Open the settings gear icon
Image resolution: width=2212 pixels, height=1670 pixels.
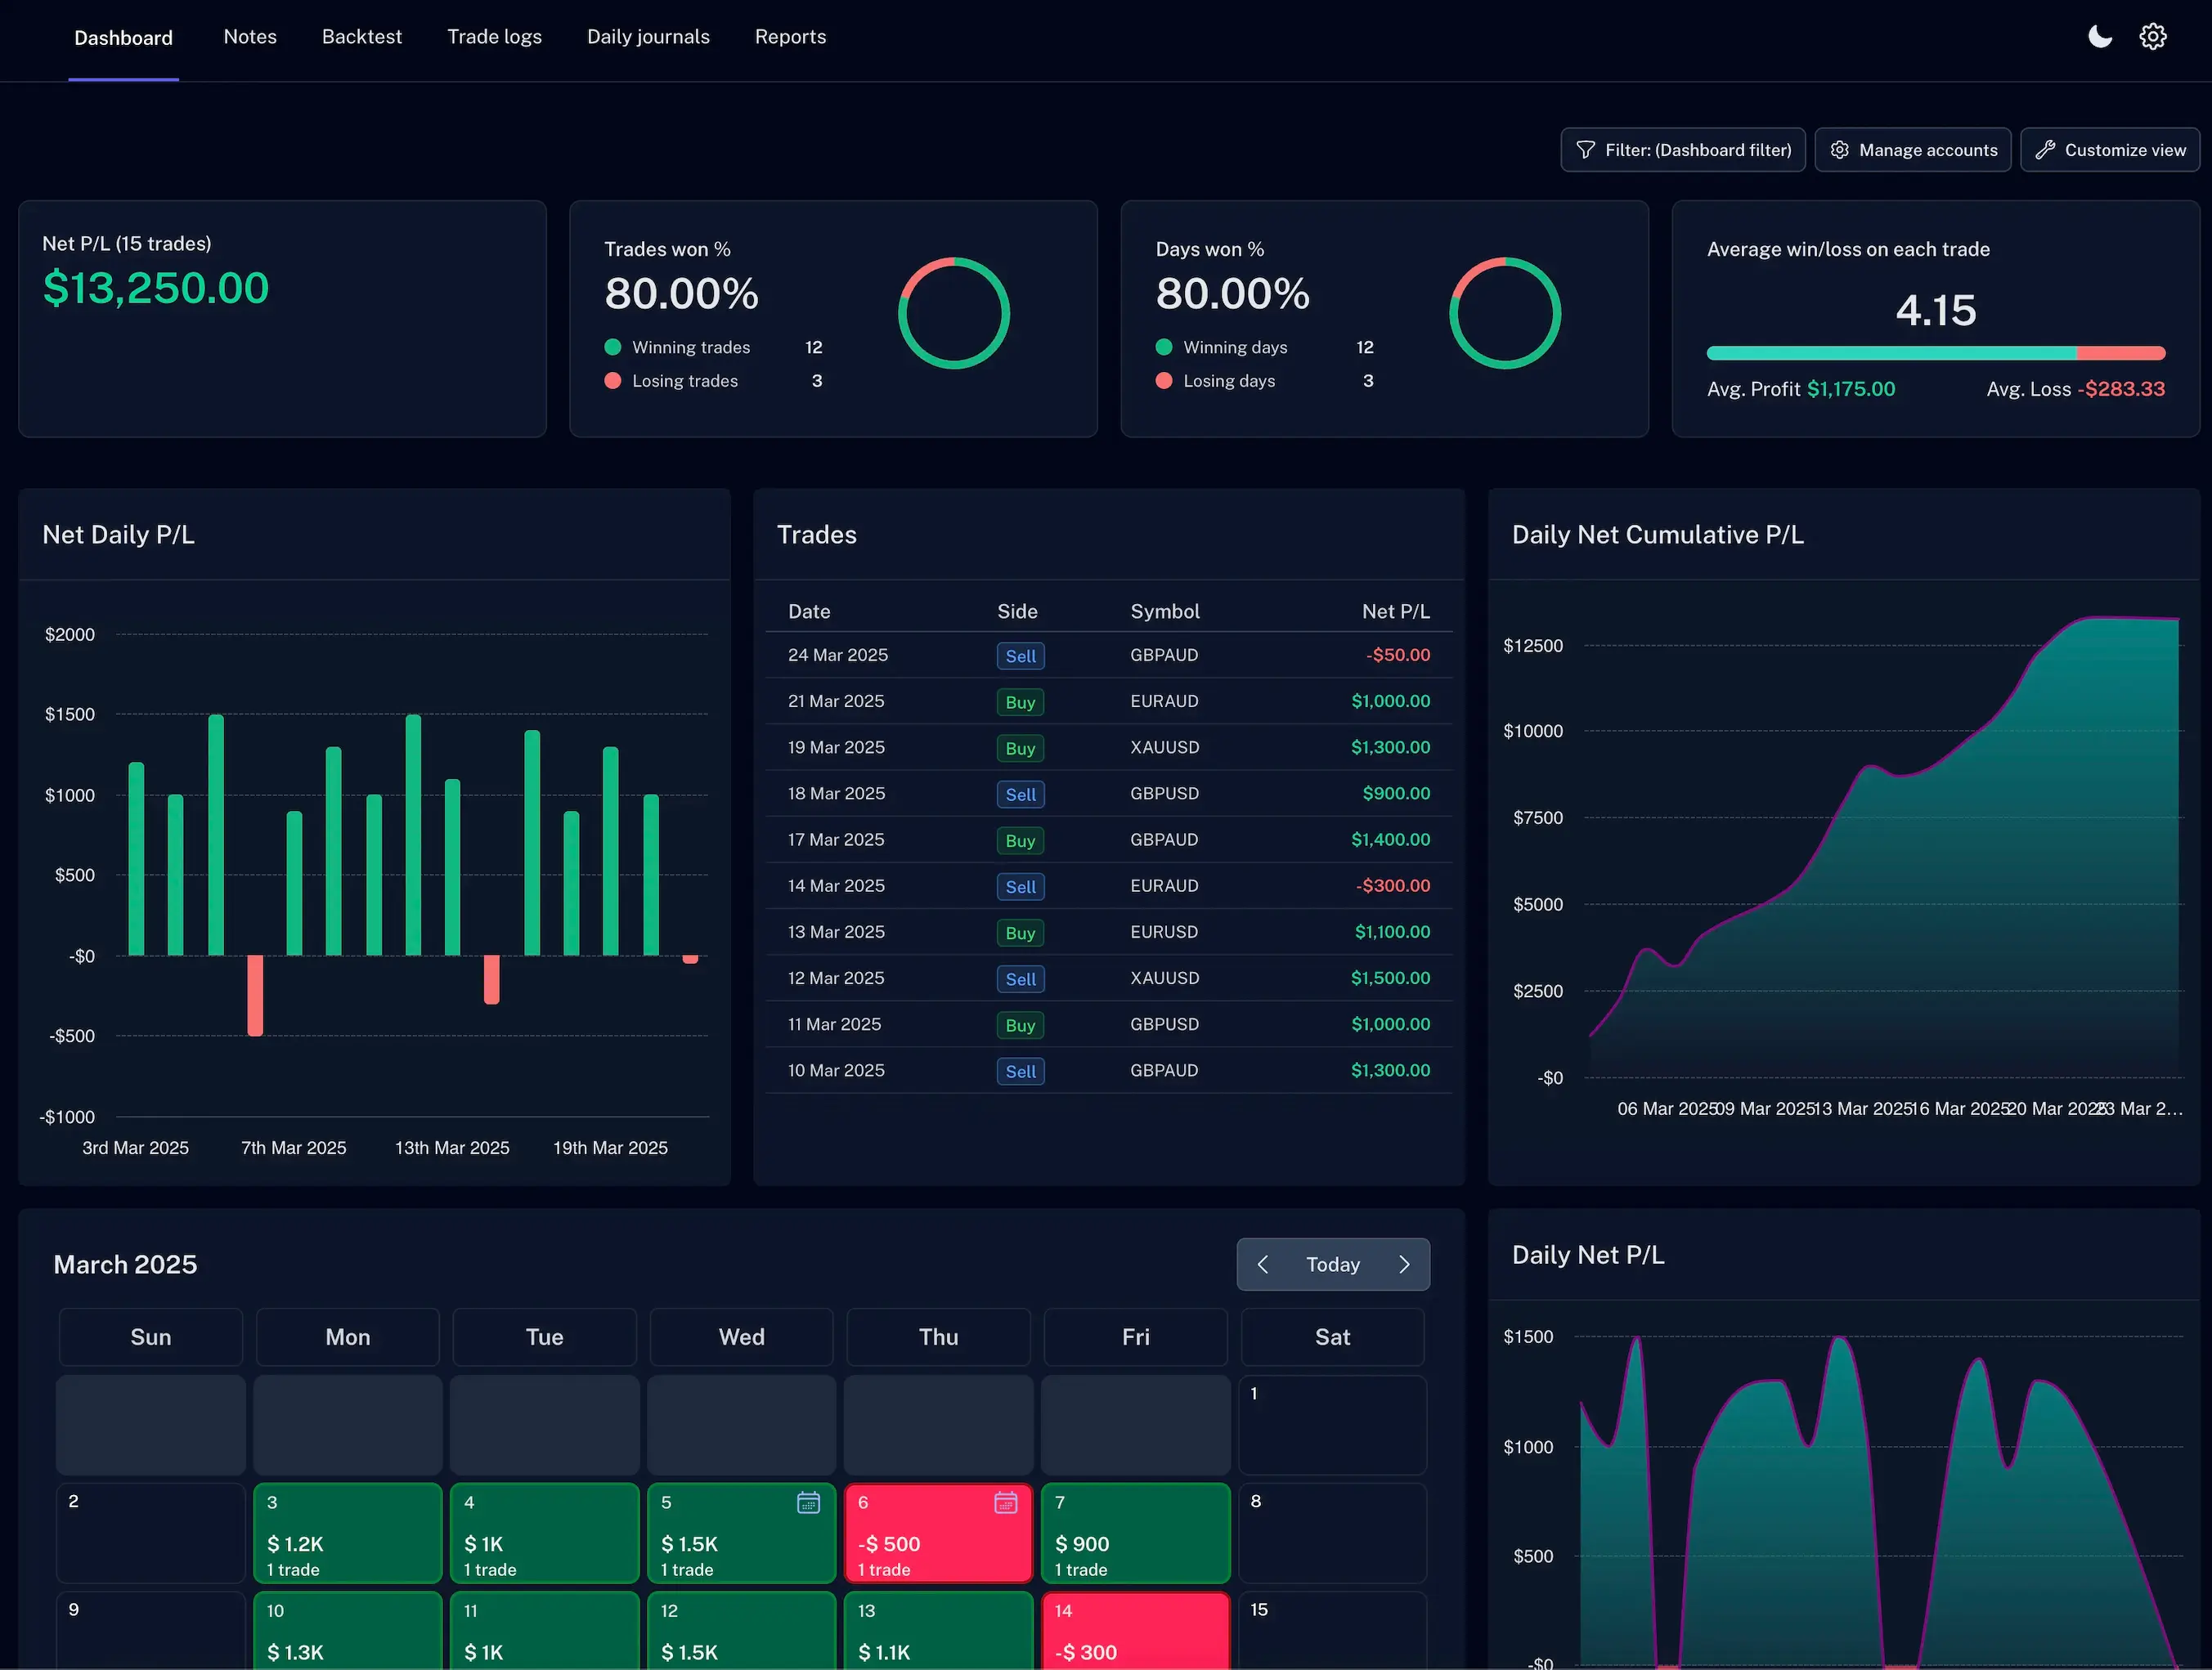[2152, 36]
